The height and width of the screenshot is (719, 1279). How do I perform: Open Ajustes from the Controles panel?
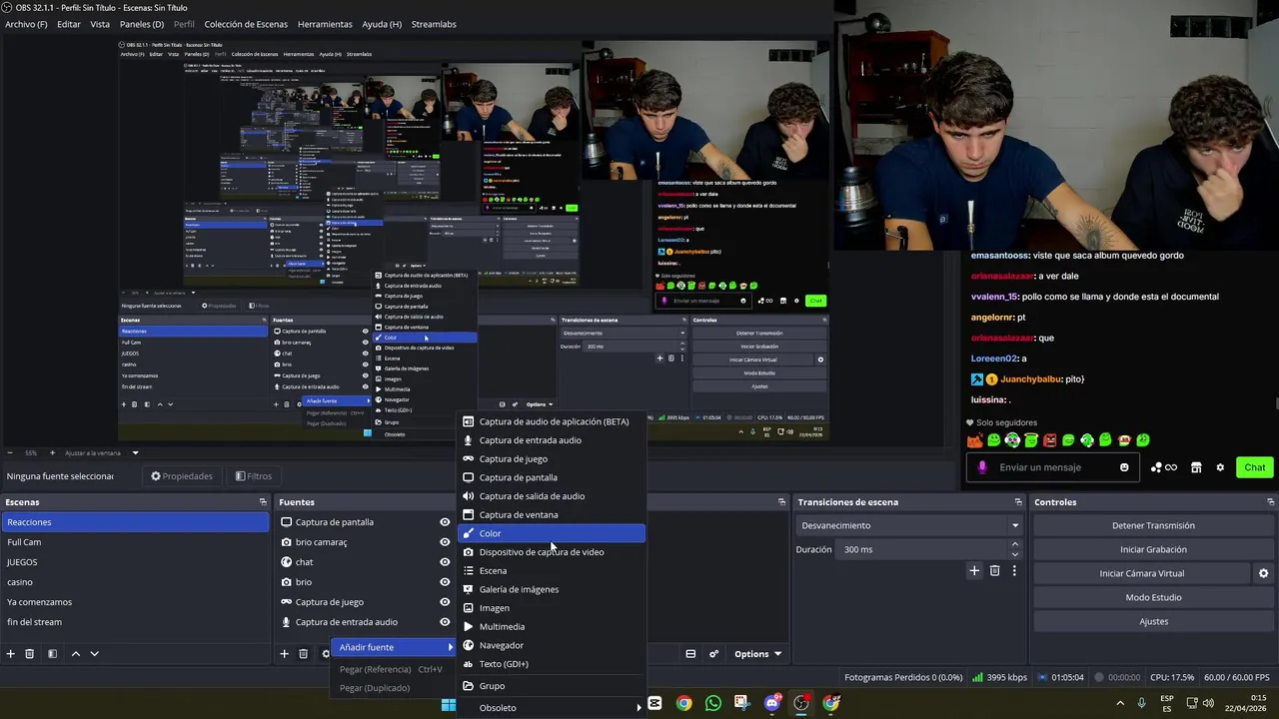pyautogui.click(x=1153, y=621)
